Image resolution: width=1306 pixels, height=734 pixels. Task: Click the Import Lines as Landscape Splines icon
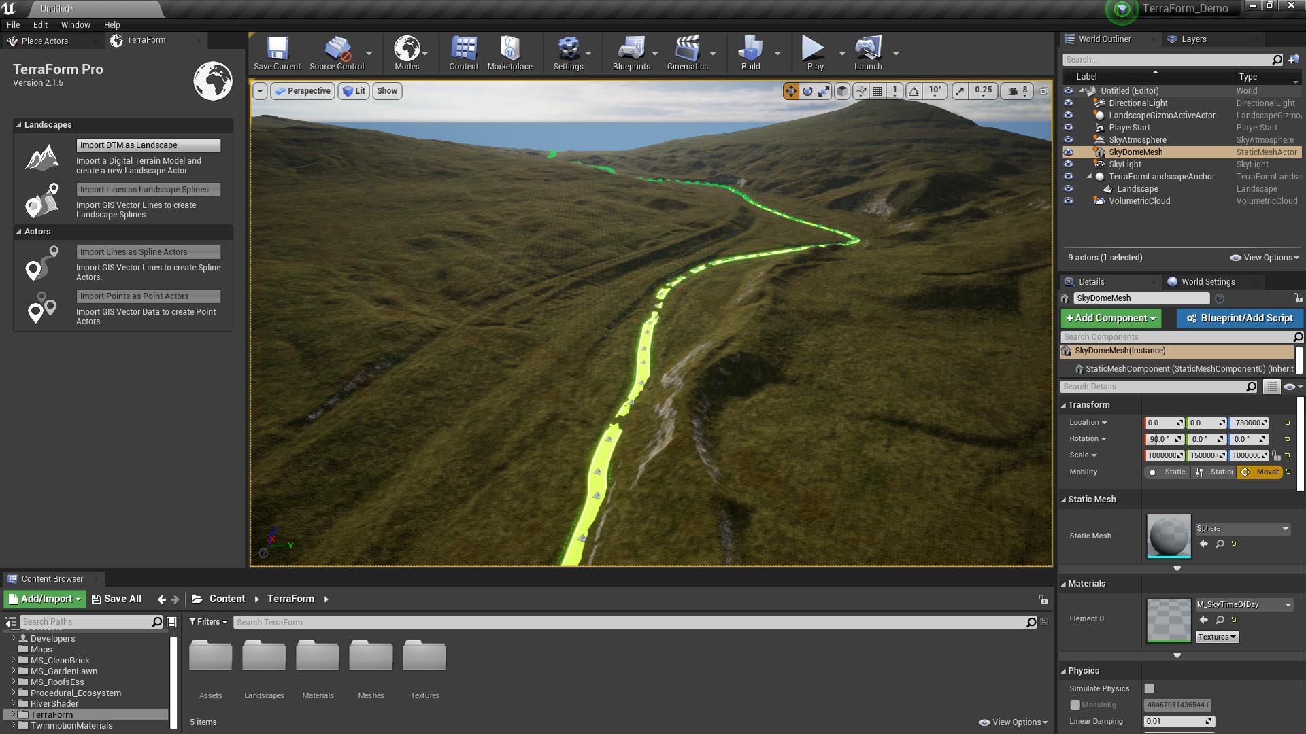pyautogui.click(x=42, y=201)
